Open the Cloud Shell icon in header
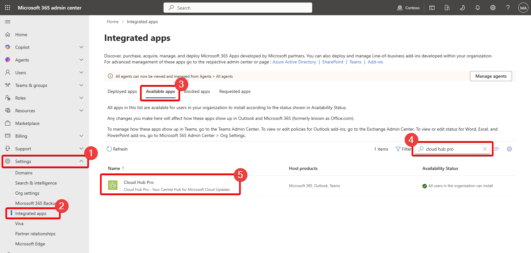 (x=432, y=8)
